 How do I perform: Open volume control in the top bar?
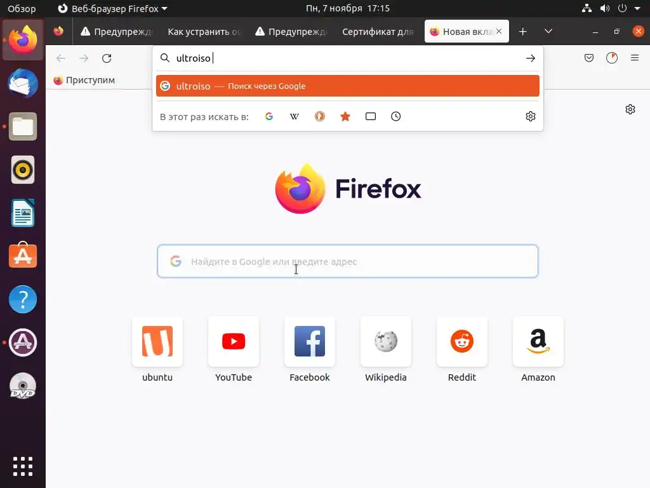pos(604,8)
